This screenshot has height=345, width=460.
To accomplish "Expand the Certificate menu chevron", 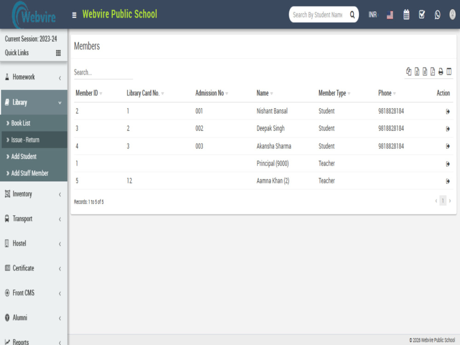I will coord(60,269).
